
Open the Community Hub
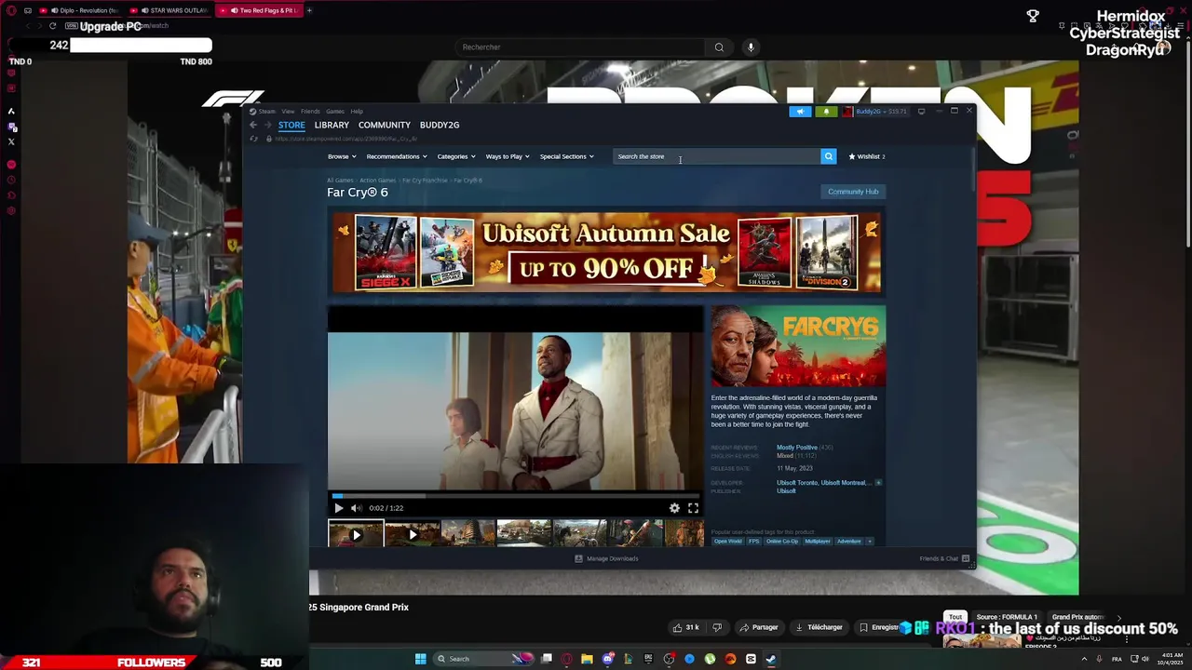(853, 192)
